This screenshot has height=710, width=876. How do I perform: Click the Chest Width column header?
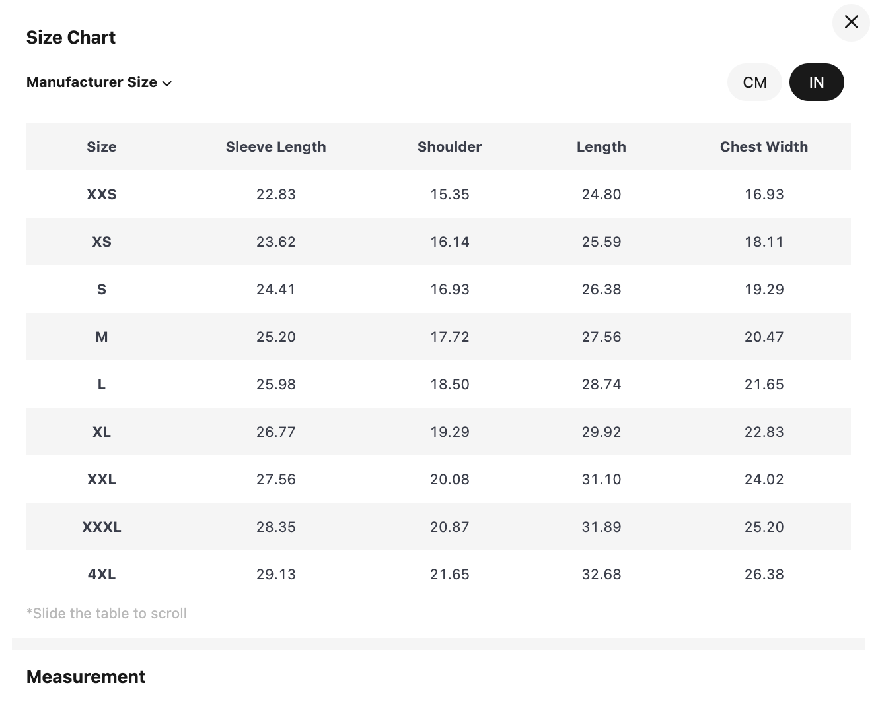pos(764,146)
